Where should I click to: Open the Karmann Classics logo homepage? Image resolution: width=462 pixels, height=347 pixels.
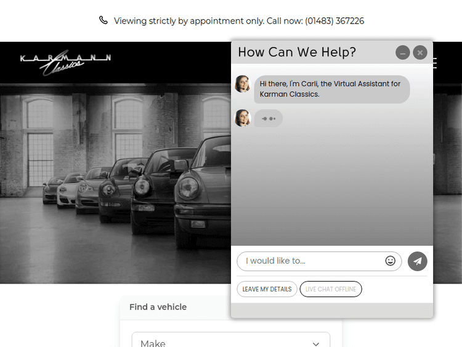(x=65, y=62)
